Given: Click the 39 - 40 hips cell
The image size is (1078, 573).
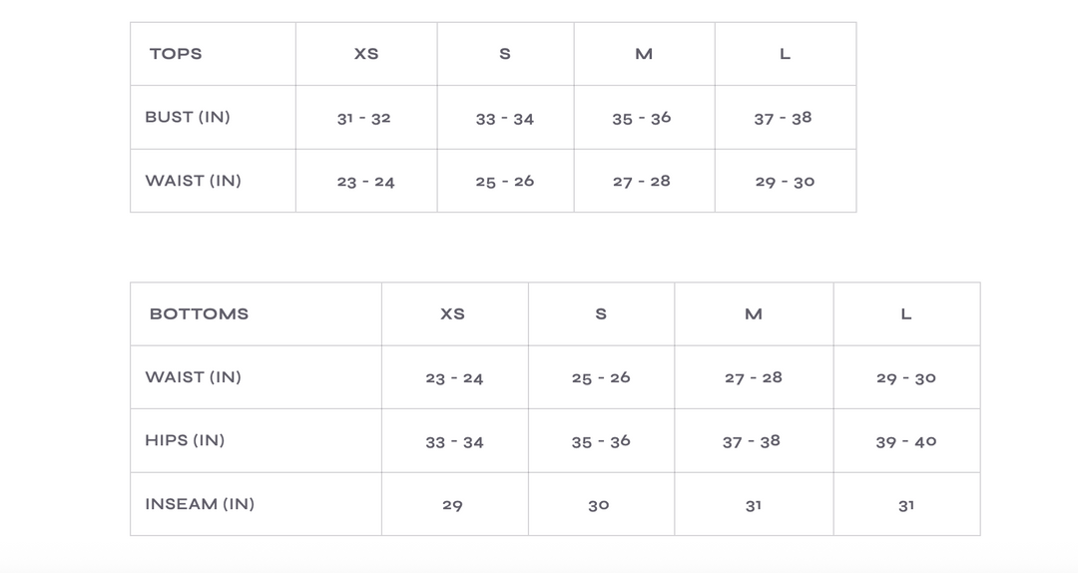Looking at the screenshot, I should (906, 441).
